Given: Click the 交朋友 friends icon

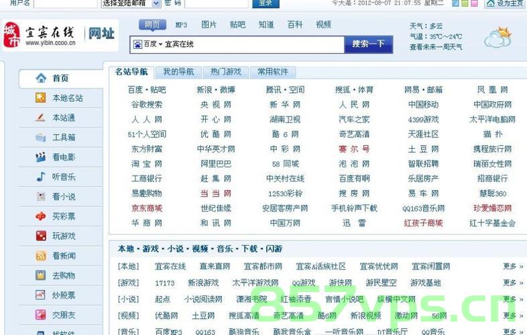Looking at the screenshot, I should click(41, 315).
